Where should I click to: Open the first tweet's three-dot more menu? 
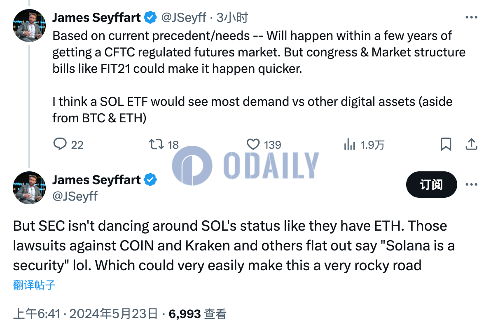click(x=471, y=18)
